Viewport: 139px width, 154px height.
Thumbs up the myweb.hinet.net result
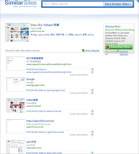coord(92,69)
